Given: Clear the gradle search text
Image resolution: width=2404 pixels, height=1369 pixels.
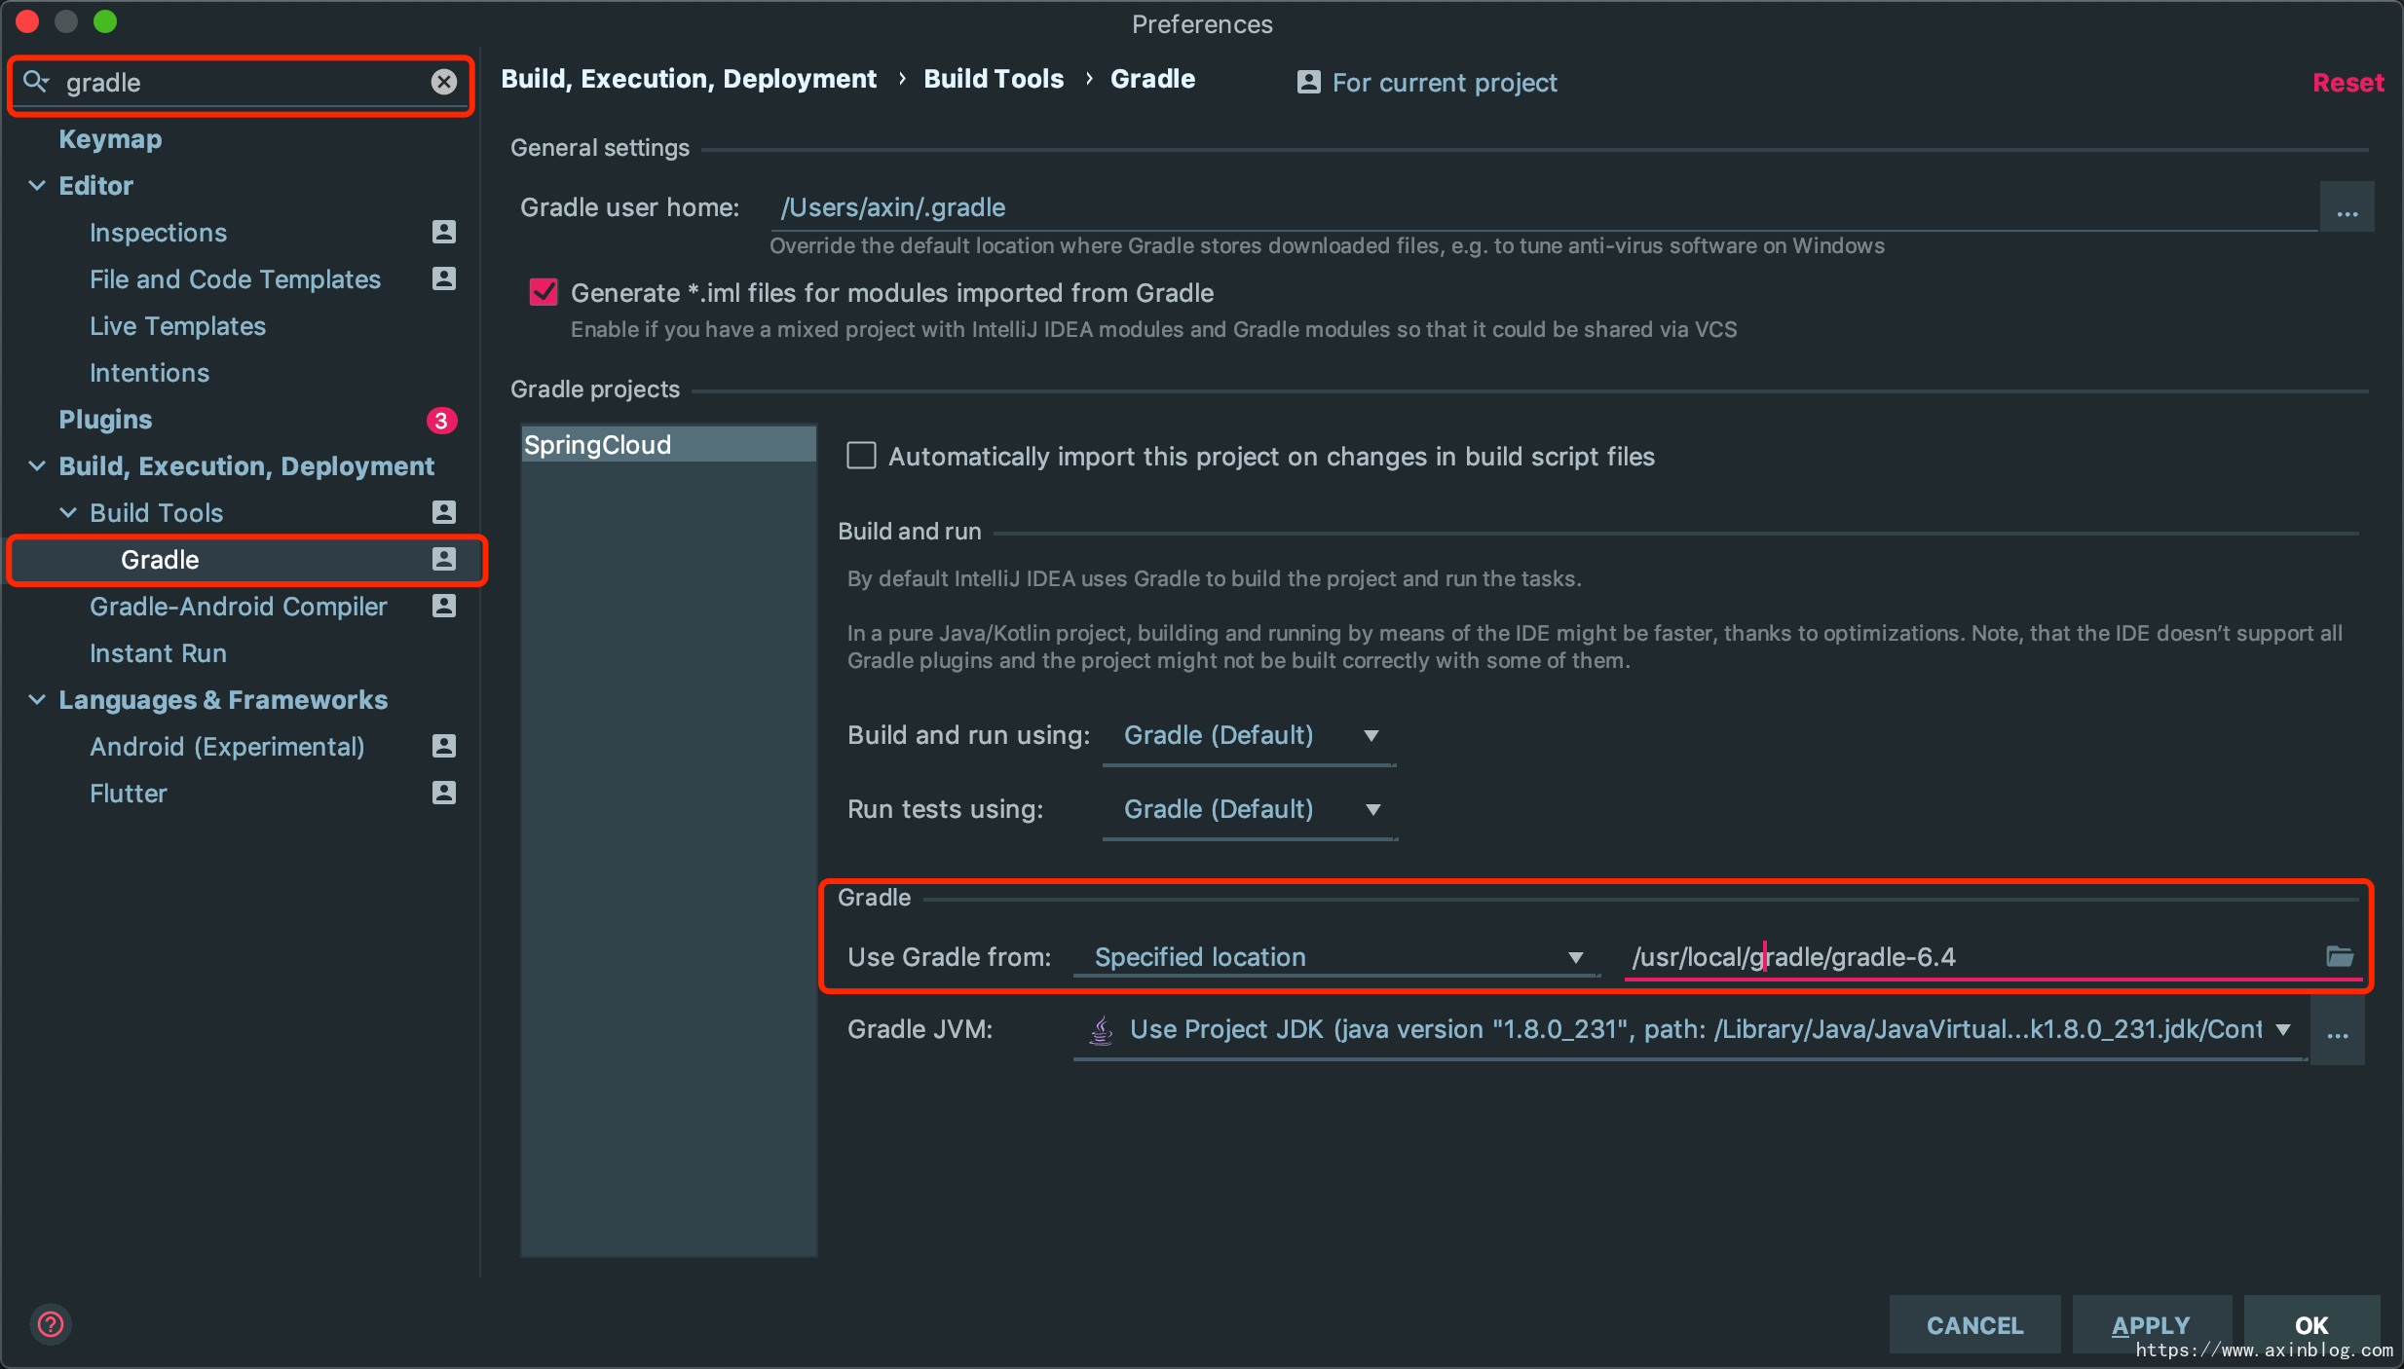Looking at the screenshot, I should pos(444,82).
